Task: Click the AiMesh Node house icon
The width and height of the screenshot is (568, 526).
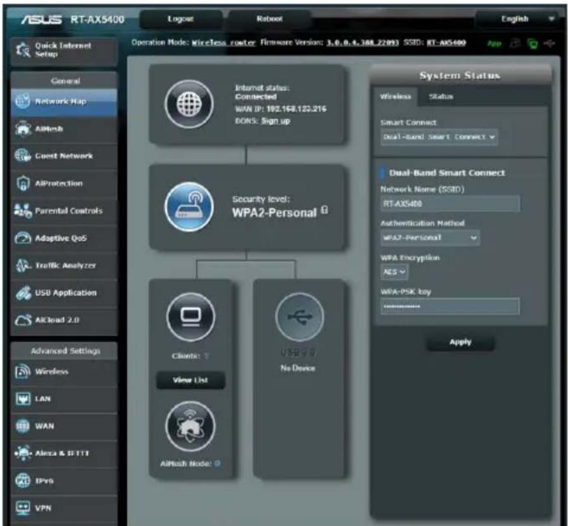Action: (190, 427)
